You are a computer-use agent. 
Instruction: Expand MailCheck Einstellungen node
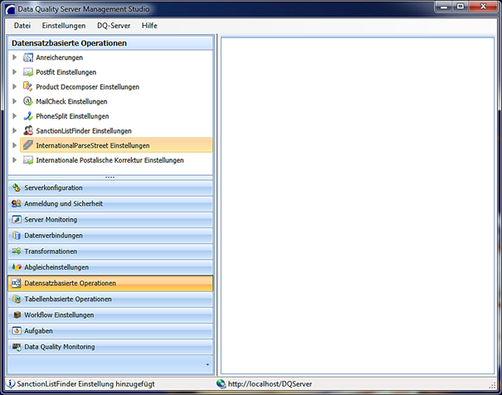(x=14, y=101)
